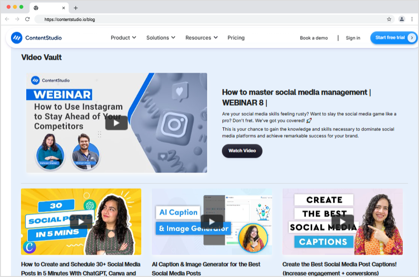The image size is (419, 277).
Task: Click the browser back arrow
Action: tap(7, 19)
